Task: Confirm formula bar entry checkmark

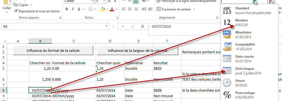Action: tap(133, 26)
